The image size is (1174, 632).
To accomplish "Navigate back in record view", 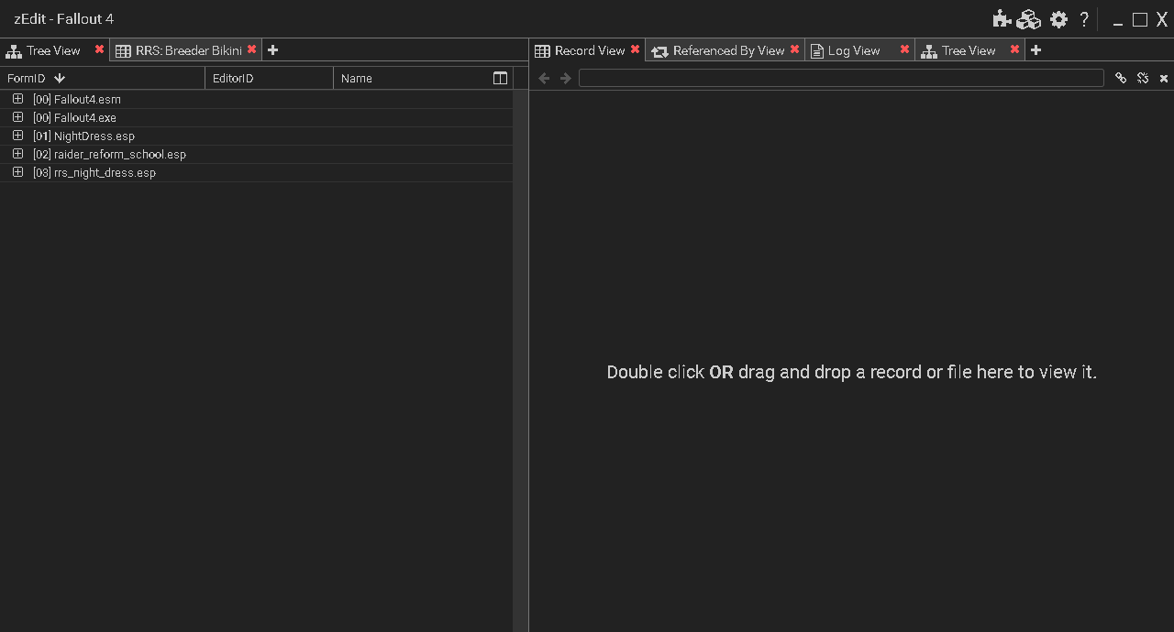I will pyautogui.click(x=544, y=79).
